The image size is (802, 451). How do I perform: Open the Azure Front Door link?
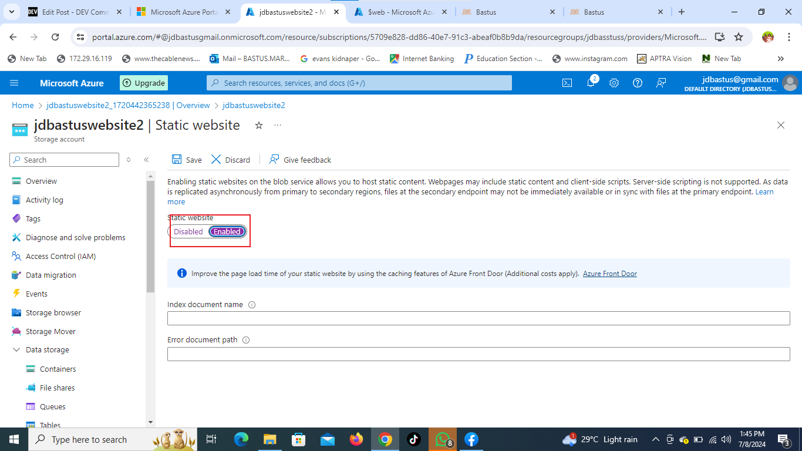point(609,274)
